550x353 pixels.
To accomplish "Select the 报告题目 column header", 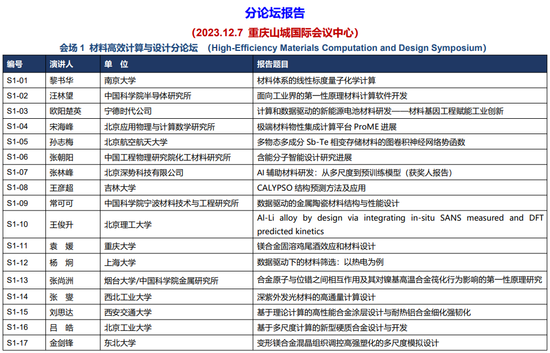I will coord(273,64).
